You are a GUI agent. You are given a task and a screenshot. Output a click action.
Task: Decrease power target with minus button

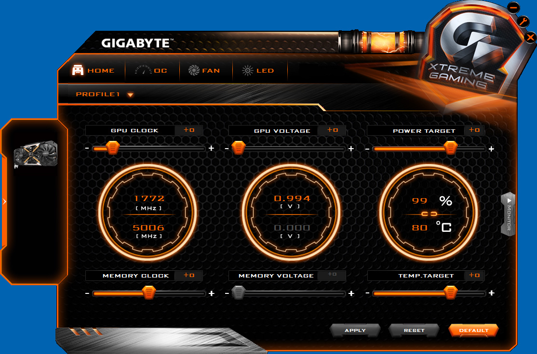367,149
